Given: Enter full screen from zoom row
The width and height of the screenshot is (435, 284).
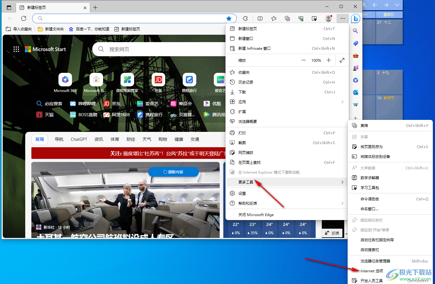Looking at the screenshot, I should tap(342, 60).
